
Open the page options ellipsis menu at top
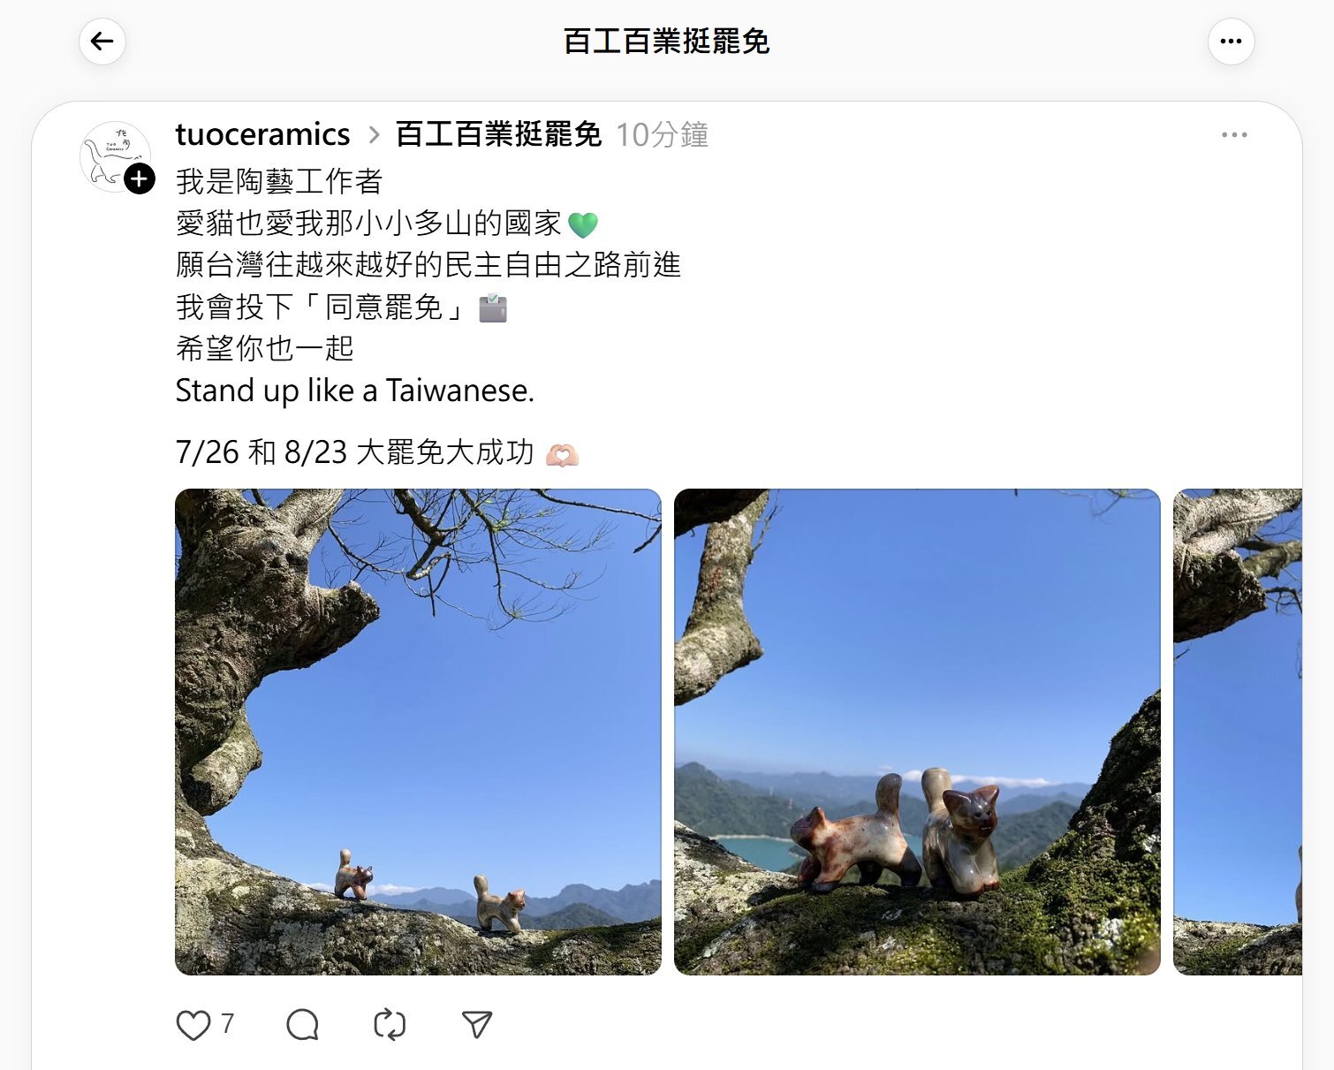1231,42
